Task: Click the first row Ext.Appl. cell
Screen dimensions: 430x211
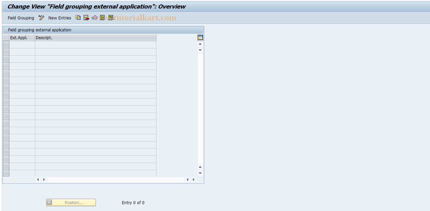Action: click(22, 45)
